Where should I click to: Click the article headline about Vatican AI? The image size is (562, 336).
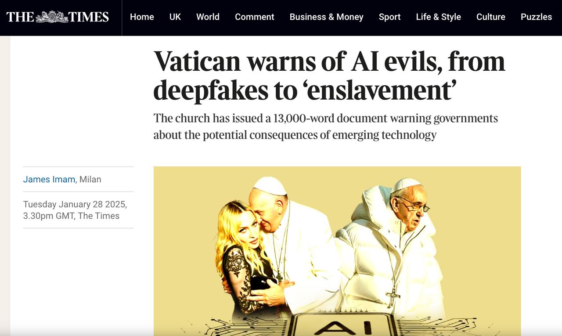click(x=329, y=75)
